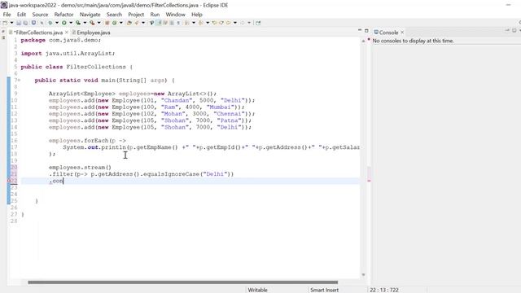Open the Navigate menu
Screen dimensions: 521x293
[x=90, y=15]
